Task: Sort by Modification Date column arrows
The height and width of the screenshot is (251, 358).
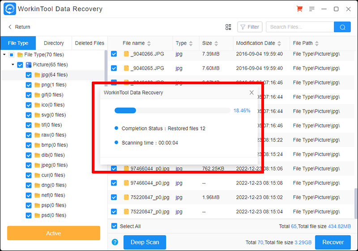Action: pos(279,43)
